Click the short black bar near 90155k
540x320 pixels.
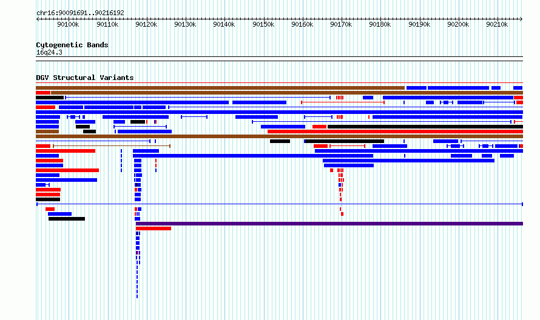(280, 141)
